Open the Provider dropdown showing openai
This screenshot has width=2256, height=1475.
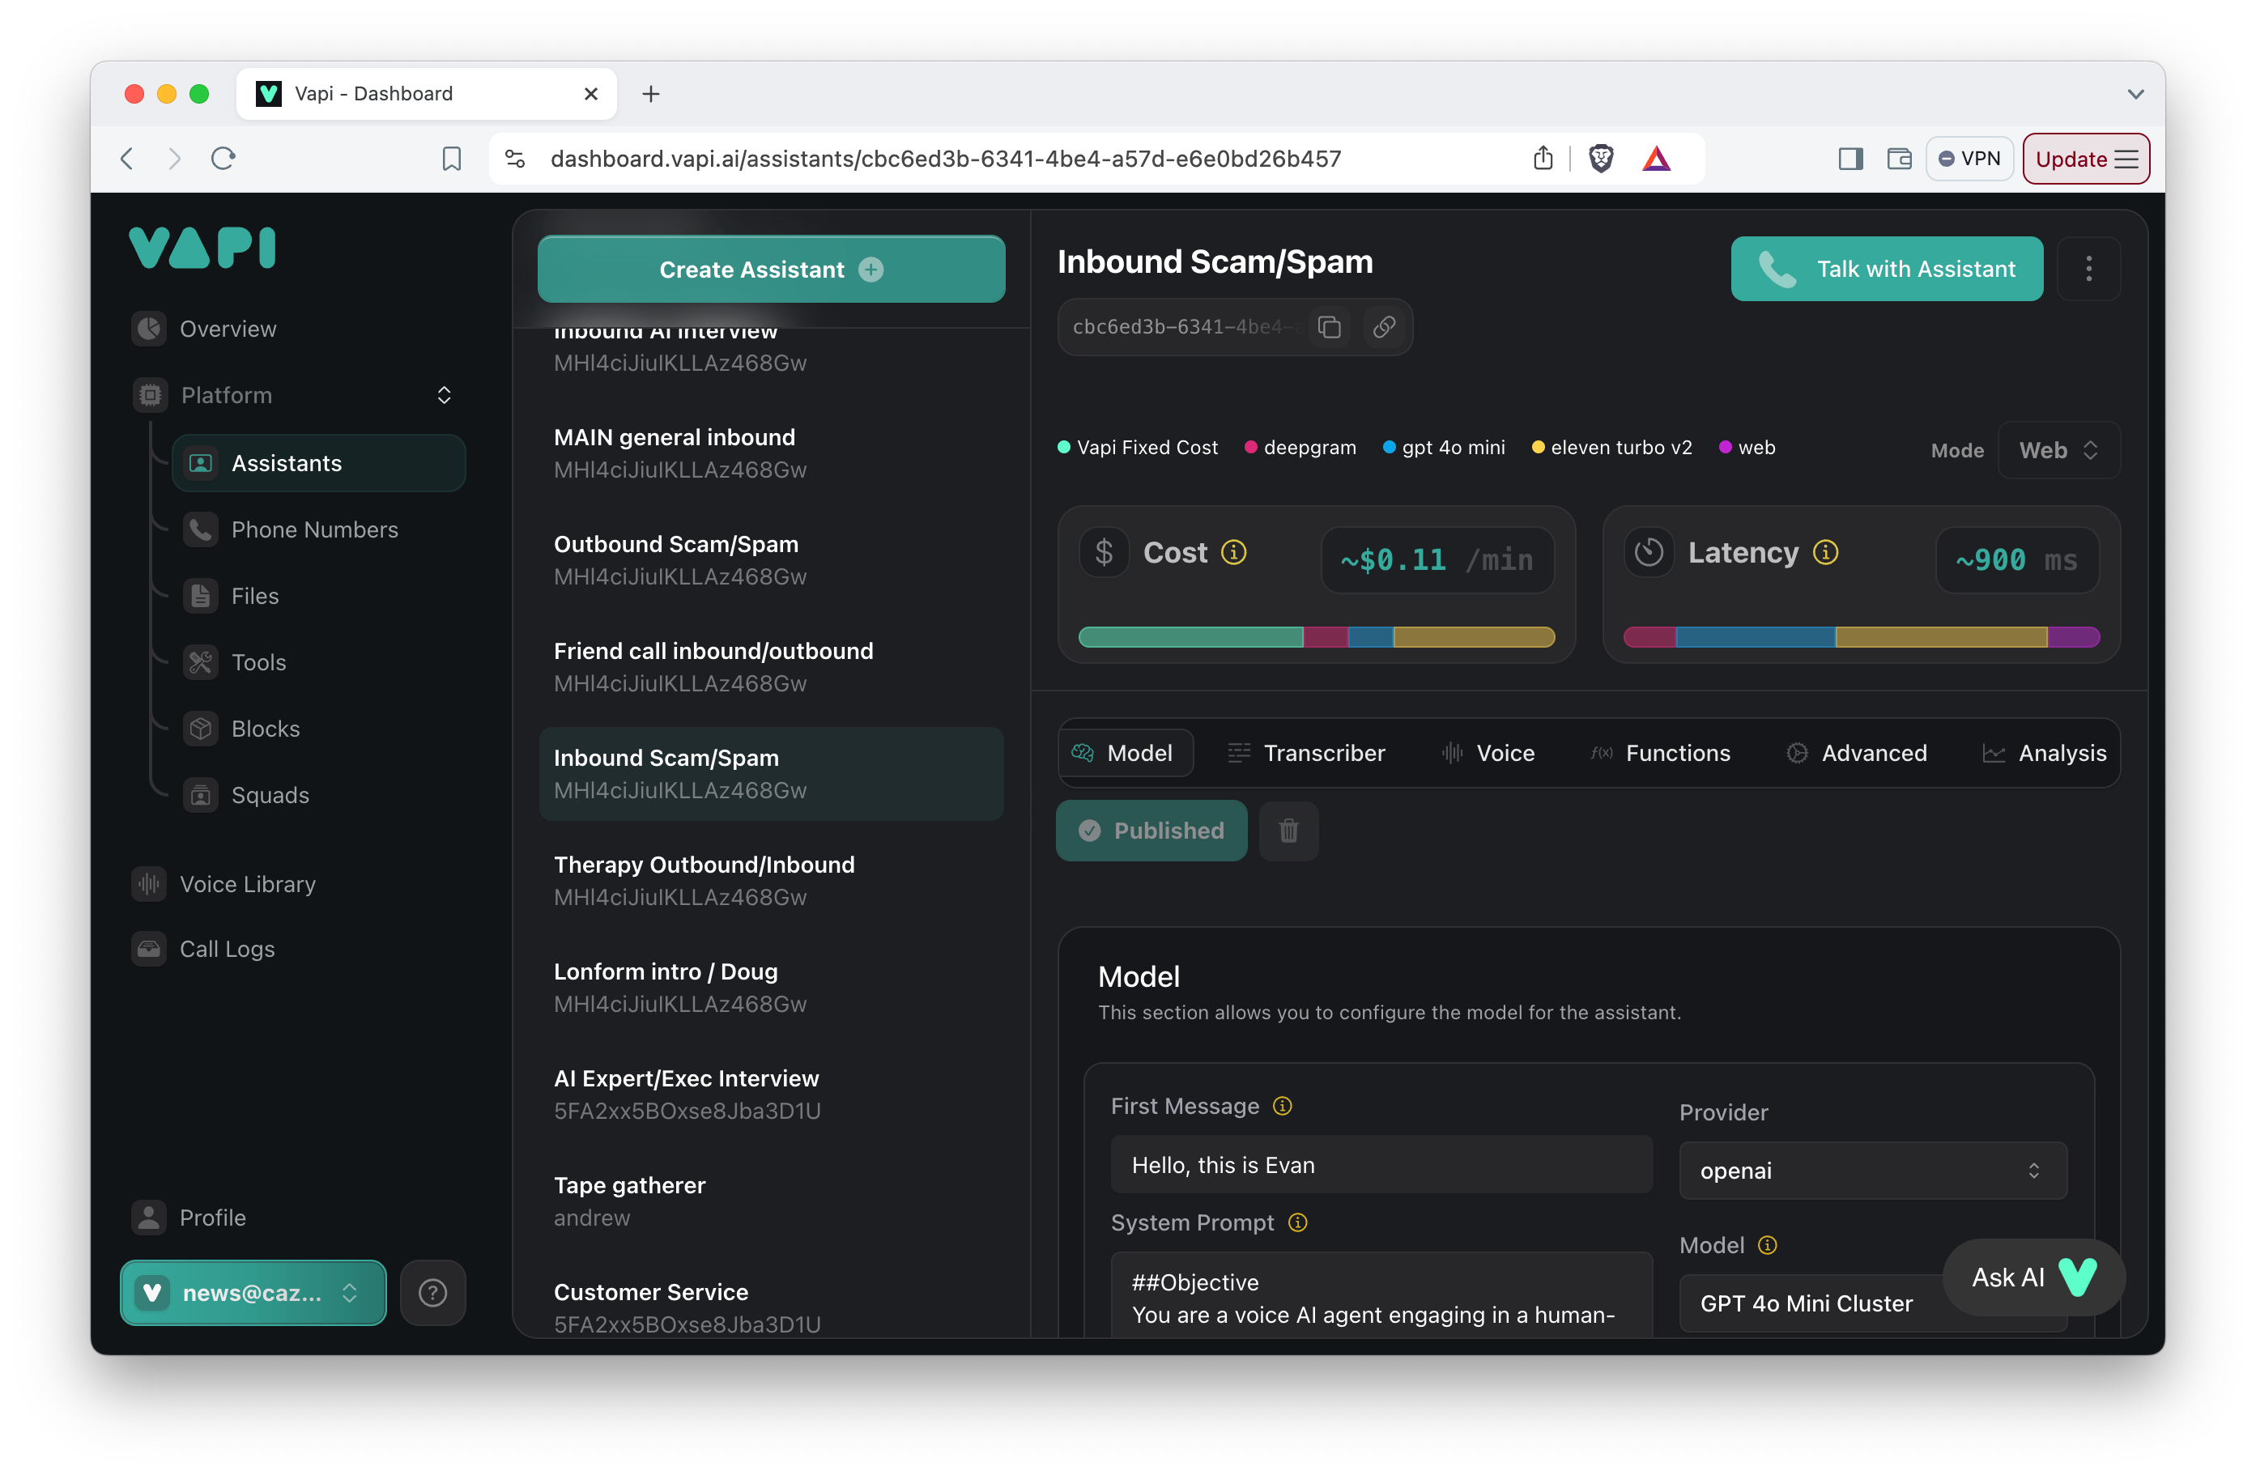[x=1872, y=1171]
